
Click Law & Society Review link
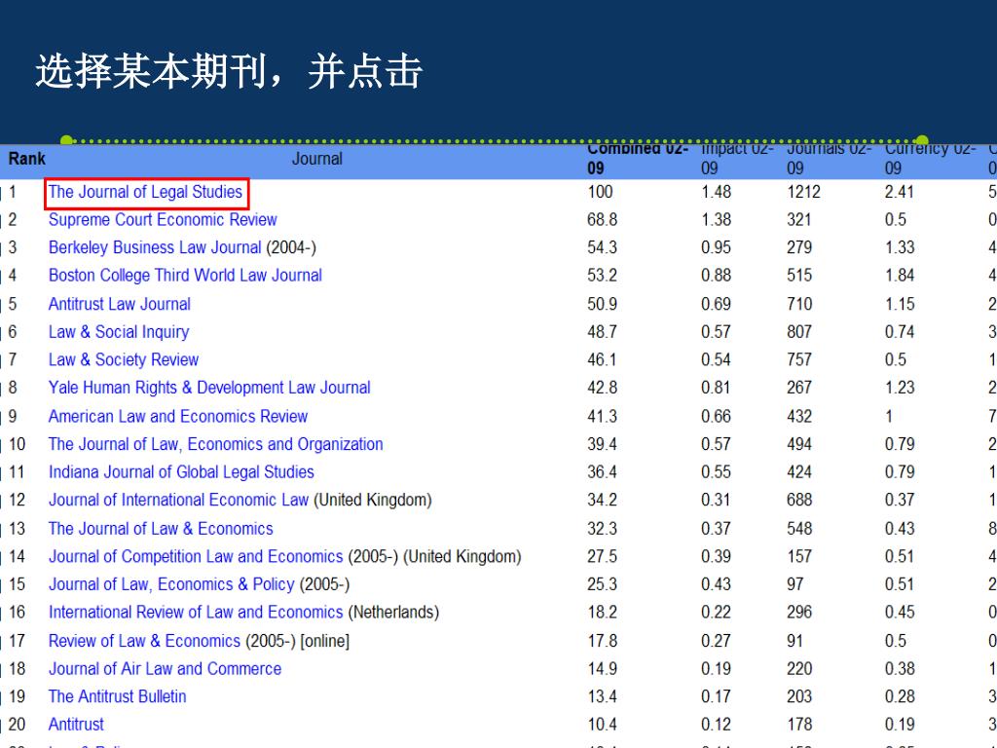pos(124,360)
